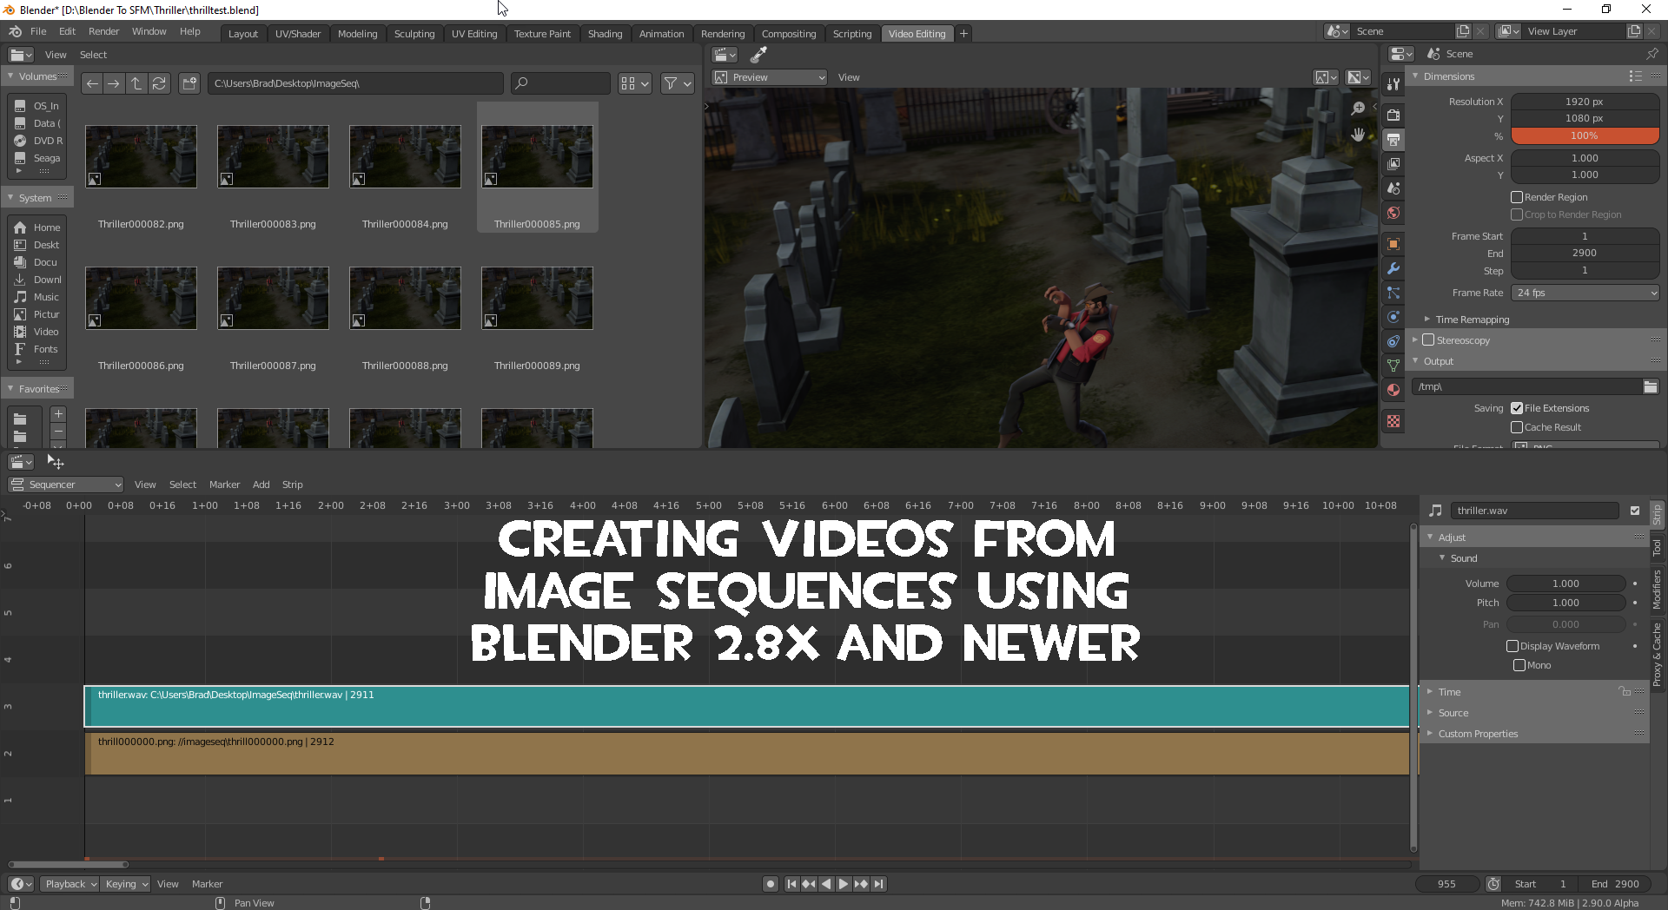Image resolution: width=1668 pixels, height=910 pixels.
Task: Go to parent directory in file browser
Action: (x=136, y=83)
